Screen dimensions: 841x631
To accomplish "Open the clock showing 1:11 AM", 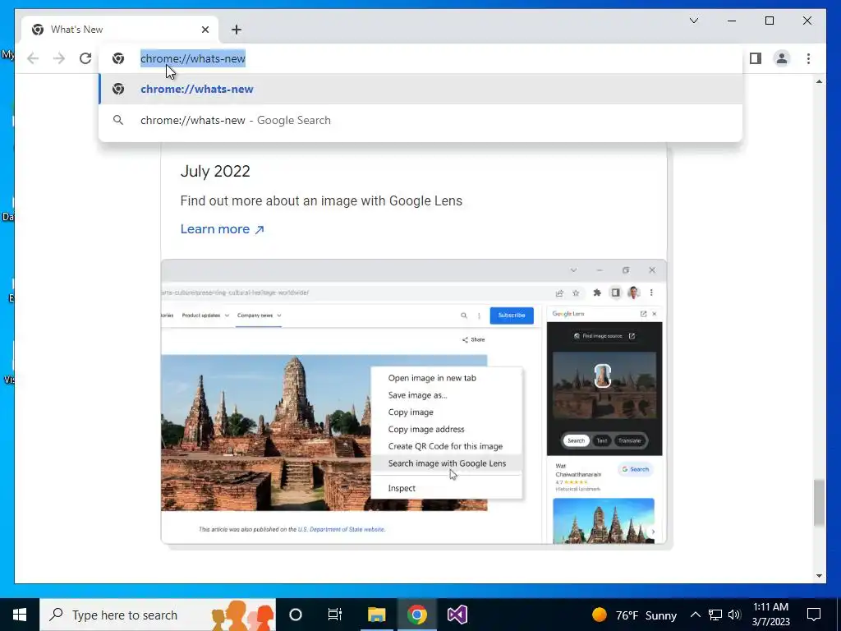I will [x=770, y=615].
